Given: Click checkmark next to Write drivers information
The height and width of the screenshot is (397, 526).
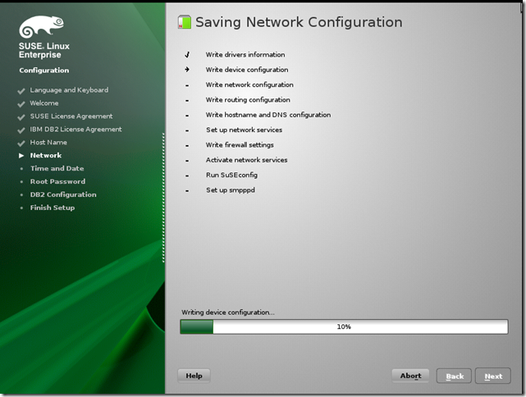Looking at the screenshot, I should [187, 55].
